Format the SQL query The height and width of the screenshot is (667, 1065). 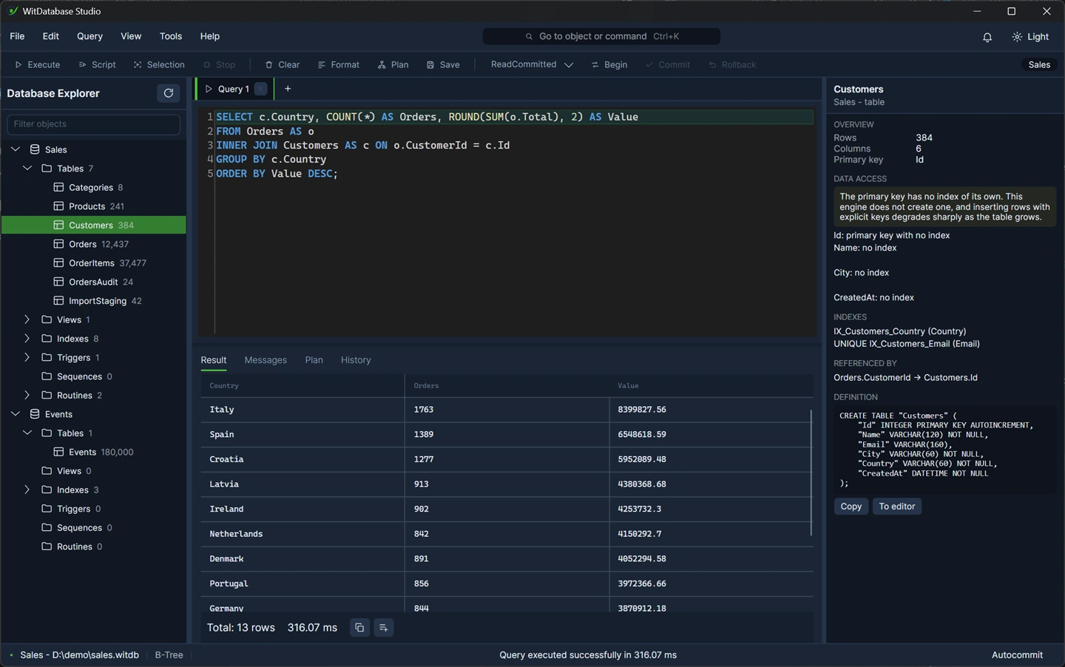tap(338, 64)
